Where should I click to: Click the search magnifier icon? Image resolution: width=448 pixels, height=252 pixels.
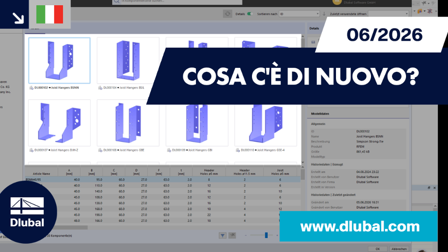[x=116, y=2]
